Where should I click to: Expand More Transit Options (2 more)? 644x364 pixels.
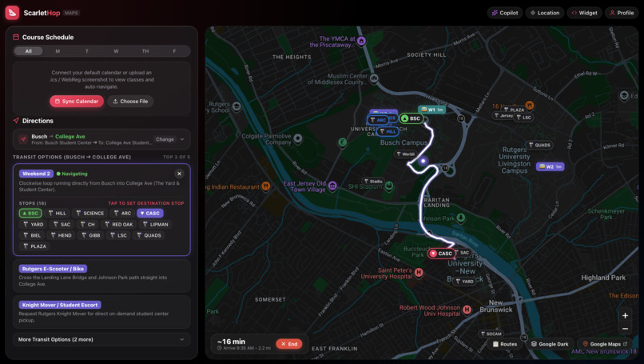tap(101, 339)
